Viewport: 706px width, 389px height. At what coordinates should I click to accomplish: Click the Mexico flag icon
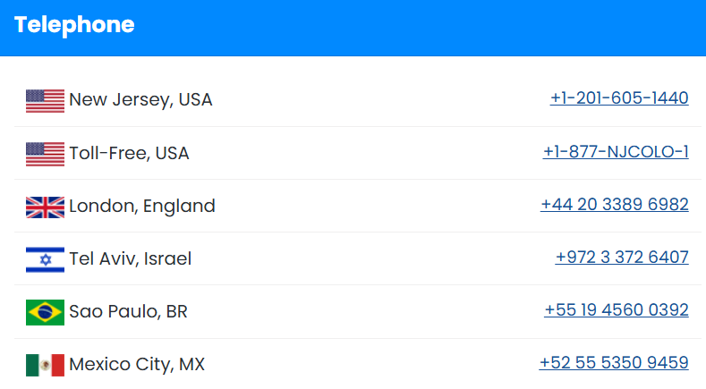45,365
